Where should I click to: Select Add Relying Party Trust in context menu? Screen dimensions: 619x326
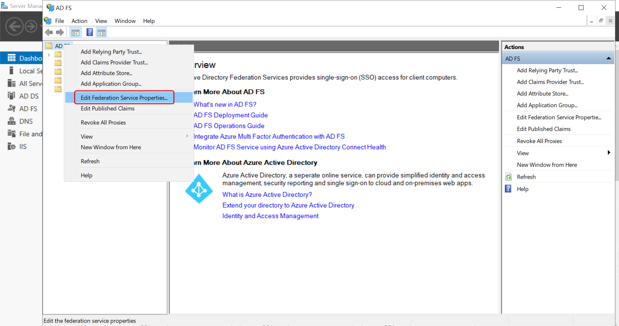click(111, 52)
